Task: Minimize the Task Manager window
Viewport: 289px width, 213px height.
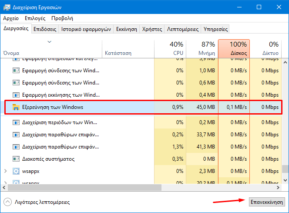Action: [x=239, y=7]
